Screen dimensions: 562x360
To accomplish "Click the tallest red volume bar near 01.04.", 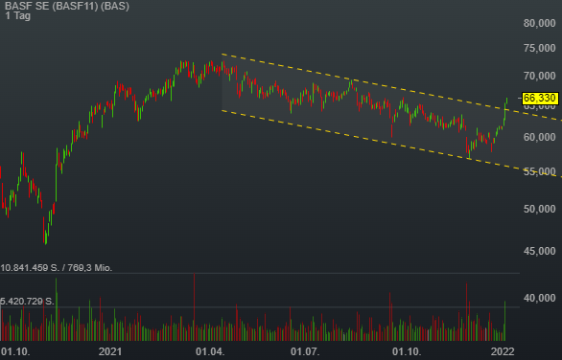I will (195, 306).
